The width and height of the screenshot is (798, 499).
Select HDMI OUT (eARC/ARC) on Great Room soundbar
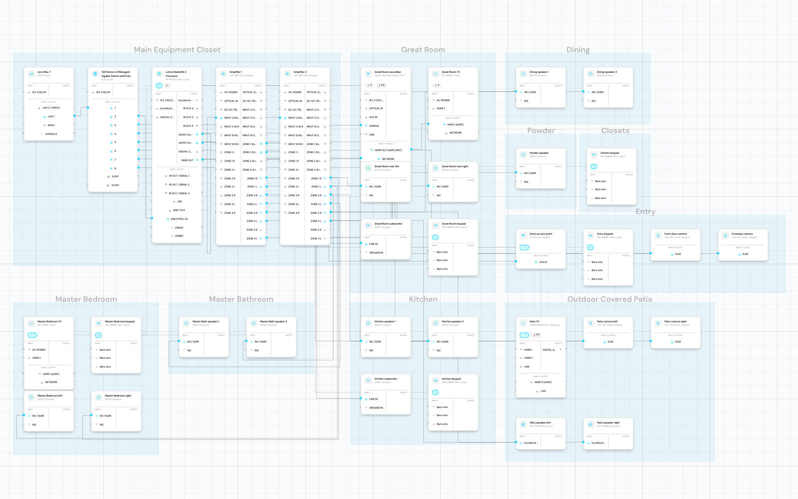click(386, 150)
